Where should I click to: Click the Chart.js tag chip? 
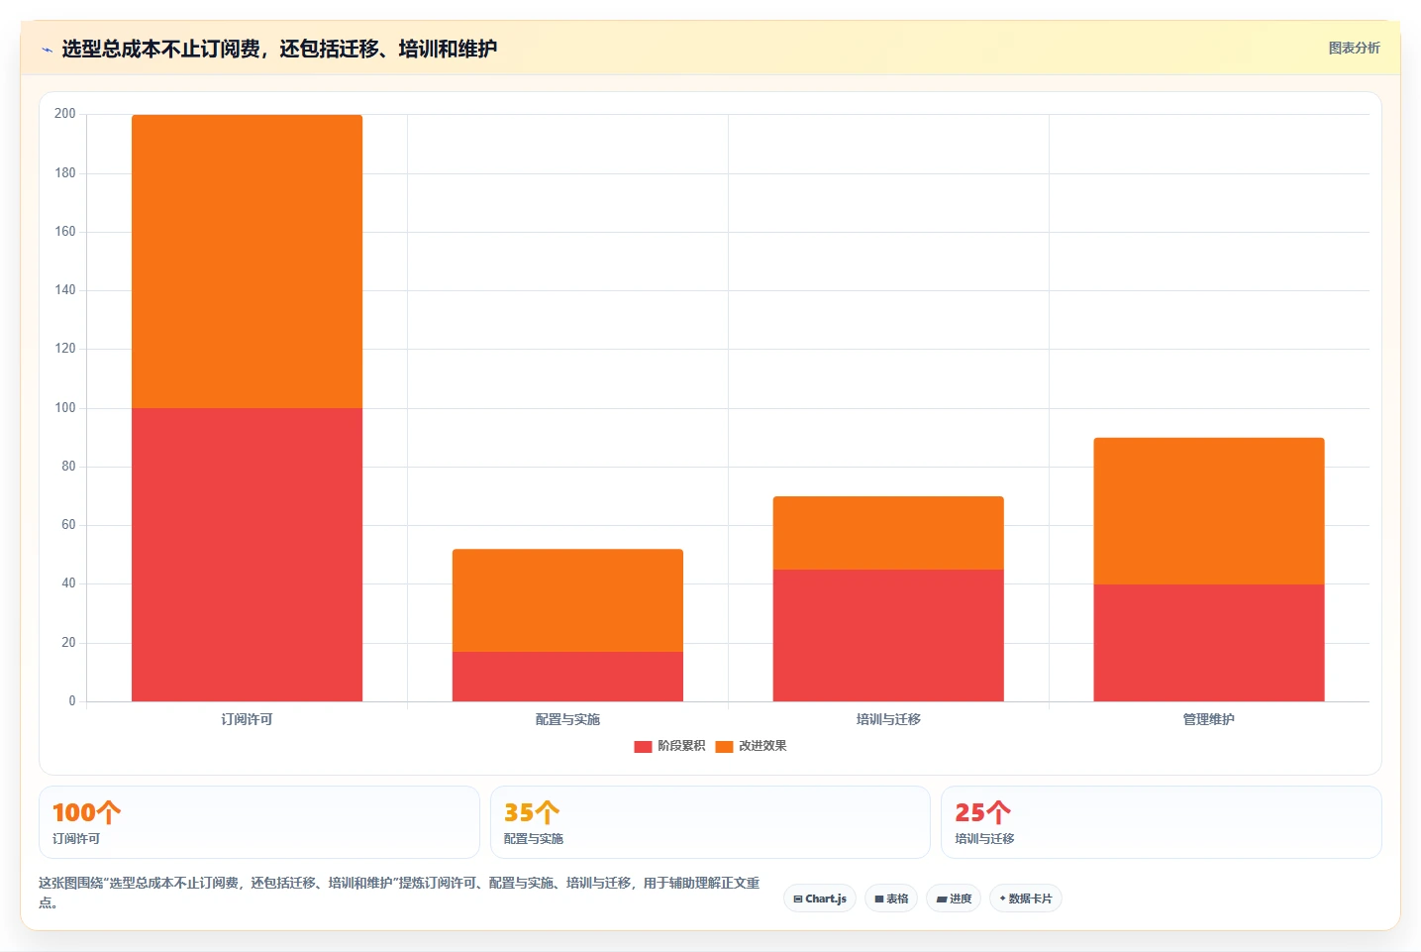[x=820, y=899]
